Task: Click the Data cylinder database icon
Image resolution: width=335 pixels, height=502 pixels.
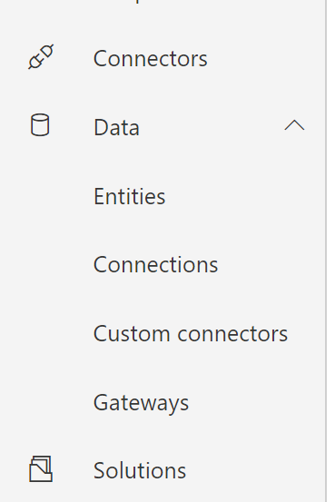Action: pos(40,125)
